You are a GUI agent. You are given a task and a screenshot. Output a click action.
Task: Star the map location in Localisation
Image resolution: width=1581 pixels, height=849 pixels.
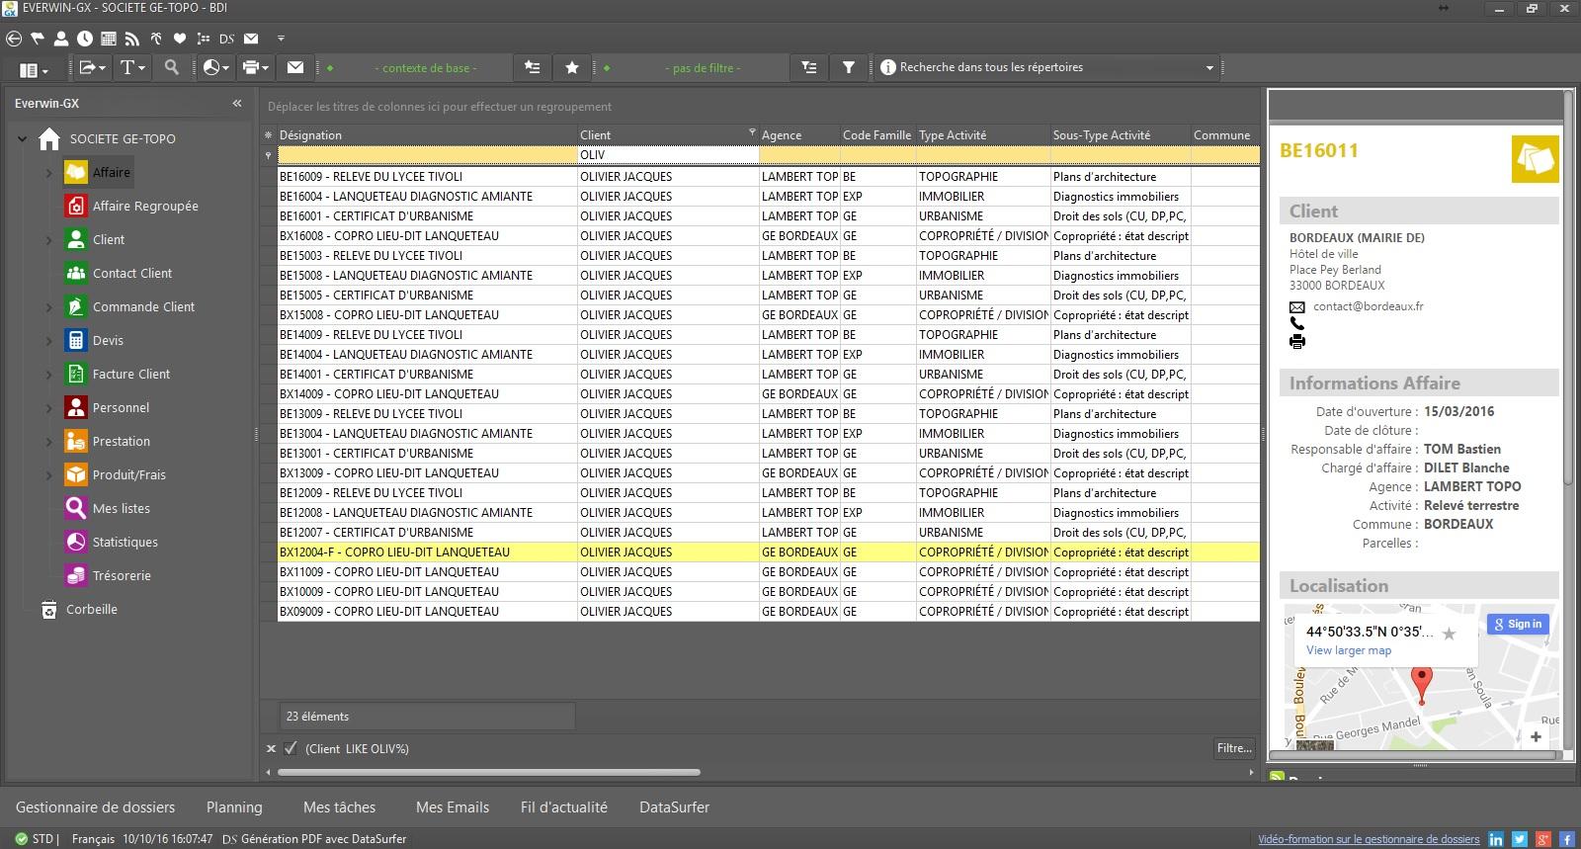pyautogui.click(x=1449, y=634)
